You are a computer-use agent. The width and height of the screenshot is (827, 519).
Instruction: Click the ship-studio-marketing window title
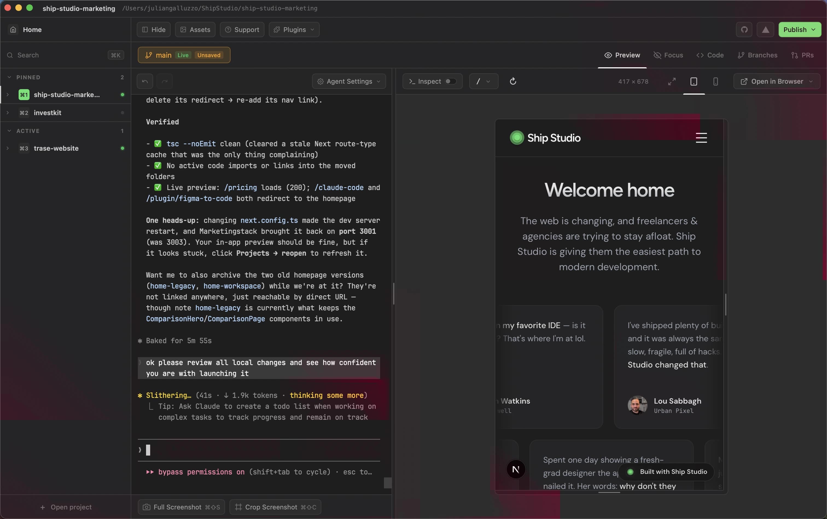(78, 8)
